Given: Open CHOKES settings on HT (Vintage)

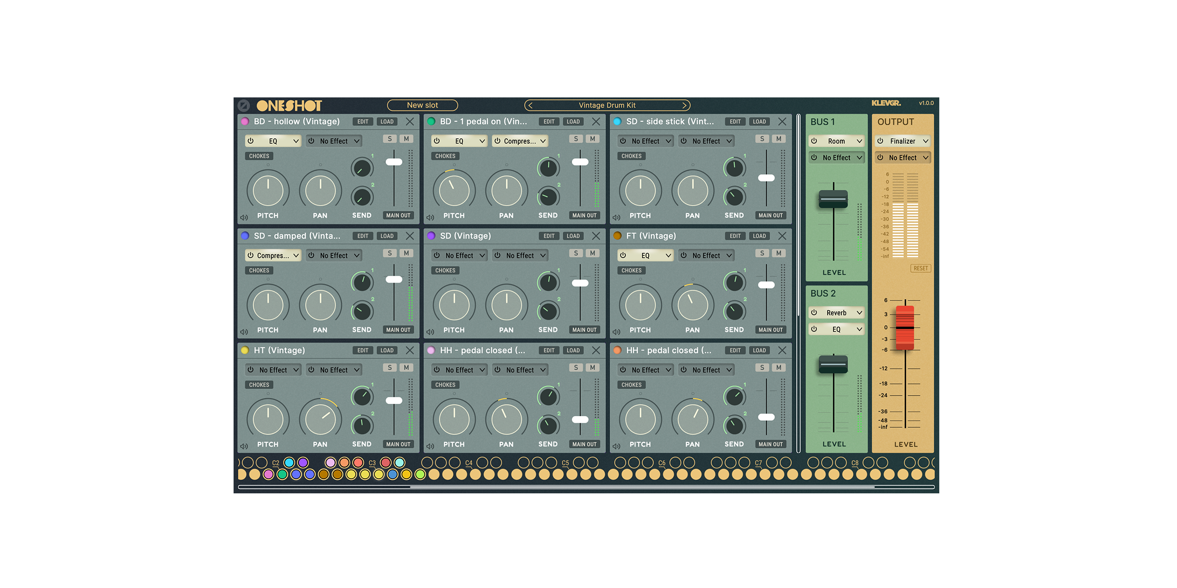Looking at the screenshot, I should tap(259, 385).
